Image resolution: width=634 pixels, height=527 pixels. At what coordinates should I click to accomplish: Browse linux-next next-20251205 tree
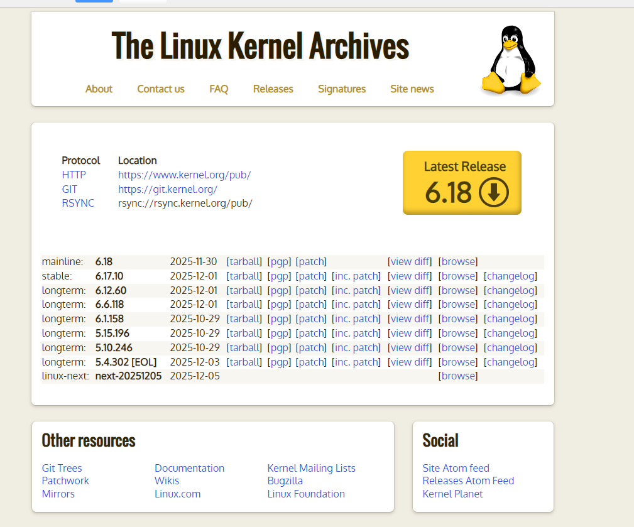click(458, 376)
